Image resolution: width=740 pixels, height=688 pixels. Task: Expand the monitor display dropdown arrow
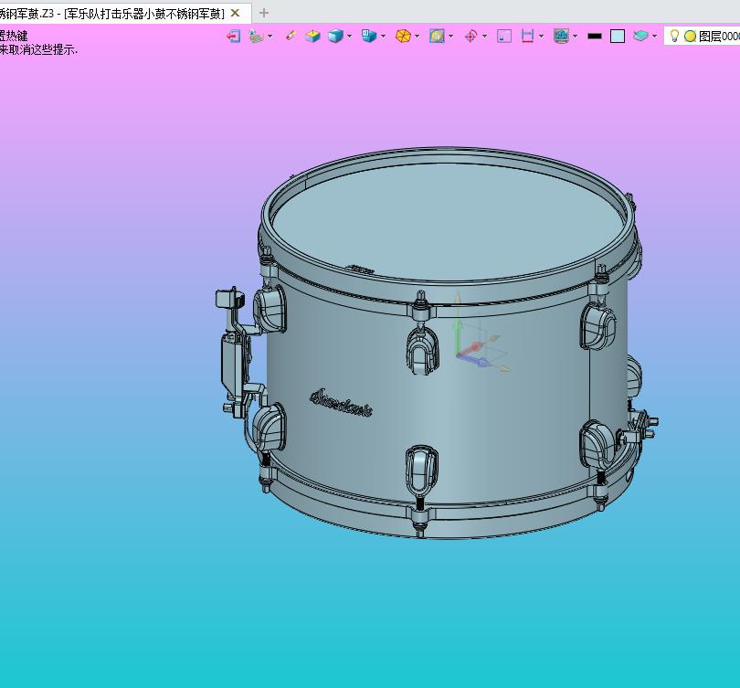pyautogui.click(x=575, y=37)
